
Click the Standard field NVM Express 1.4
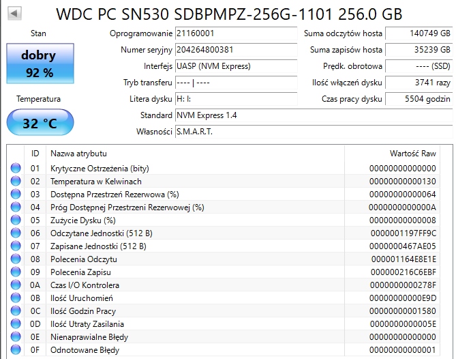click(x=314, y=115)
